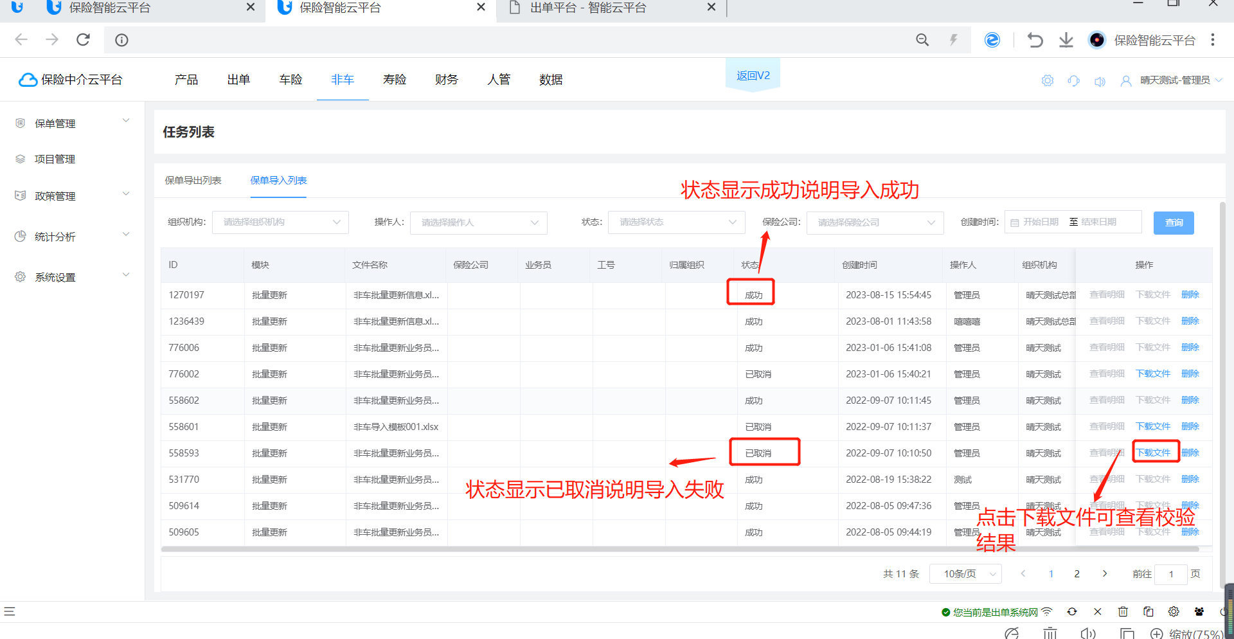Click the headset support icon in header
The height and width of the screenshot is (639, 1234).
[1073, 80]
